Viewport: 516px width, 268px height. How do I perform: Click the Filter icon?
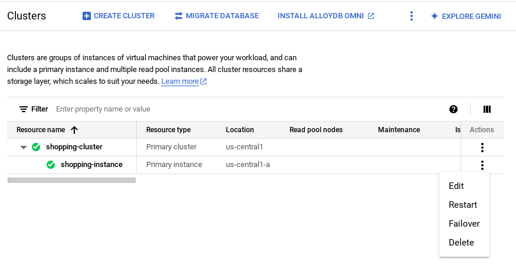tap(24, 109)
